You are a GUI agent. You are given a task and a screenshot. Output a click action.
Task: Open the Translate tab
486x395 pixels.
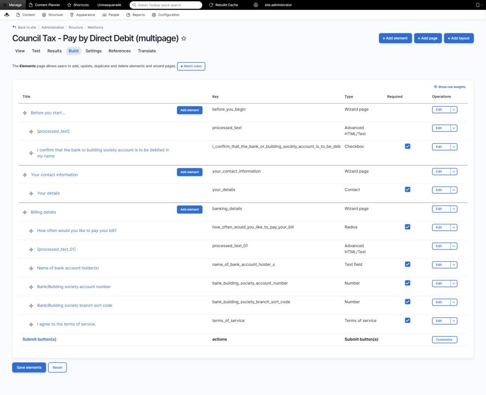(x=147, y=51)
